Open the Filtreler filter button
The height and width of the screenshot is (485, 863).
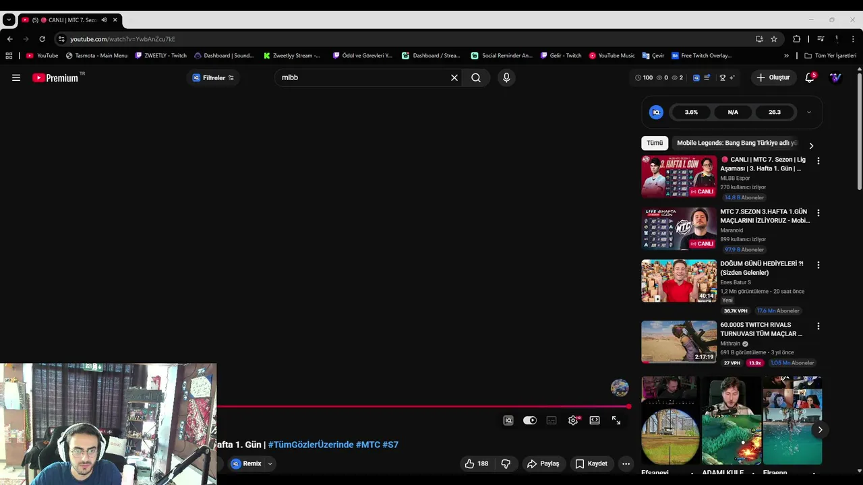pyautogui.click(x=213, y=77)
